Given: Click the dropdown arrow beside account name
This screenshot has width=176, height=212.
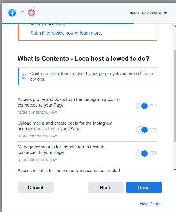Looking at the screenshot, I should (165, 13).
